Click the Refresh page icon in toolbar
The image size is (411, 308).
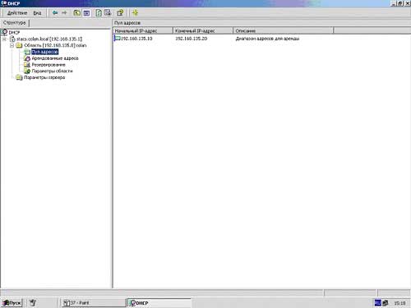[99, 13]
